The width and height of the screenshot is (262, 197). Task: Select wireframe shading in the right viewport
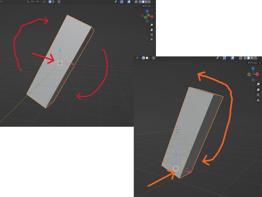(245, 58)
